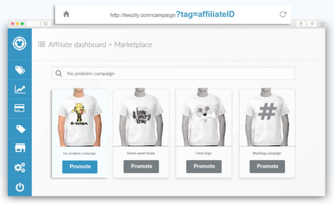334x207 pixels.
Task: Open the storefront marketplace icon
Action: coord(20,148)
